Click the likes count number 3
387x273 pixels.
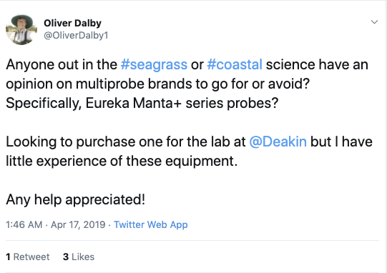coord(66,257)
